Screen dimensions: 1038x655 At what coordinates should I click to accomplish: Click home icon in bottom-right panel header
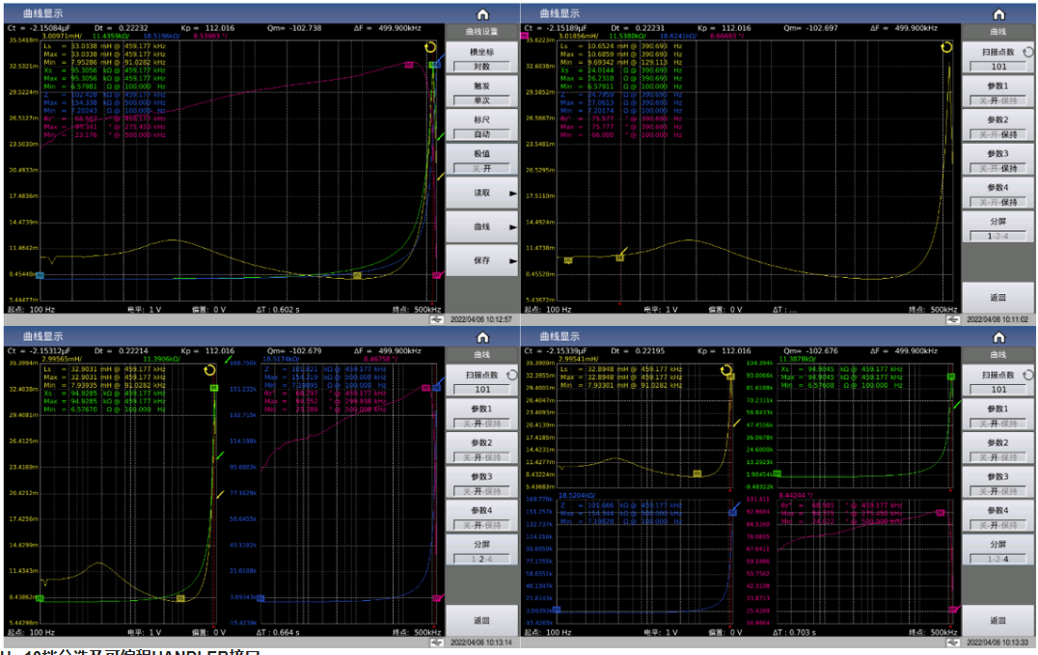point(999,337)
